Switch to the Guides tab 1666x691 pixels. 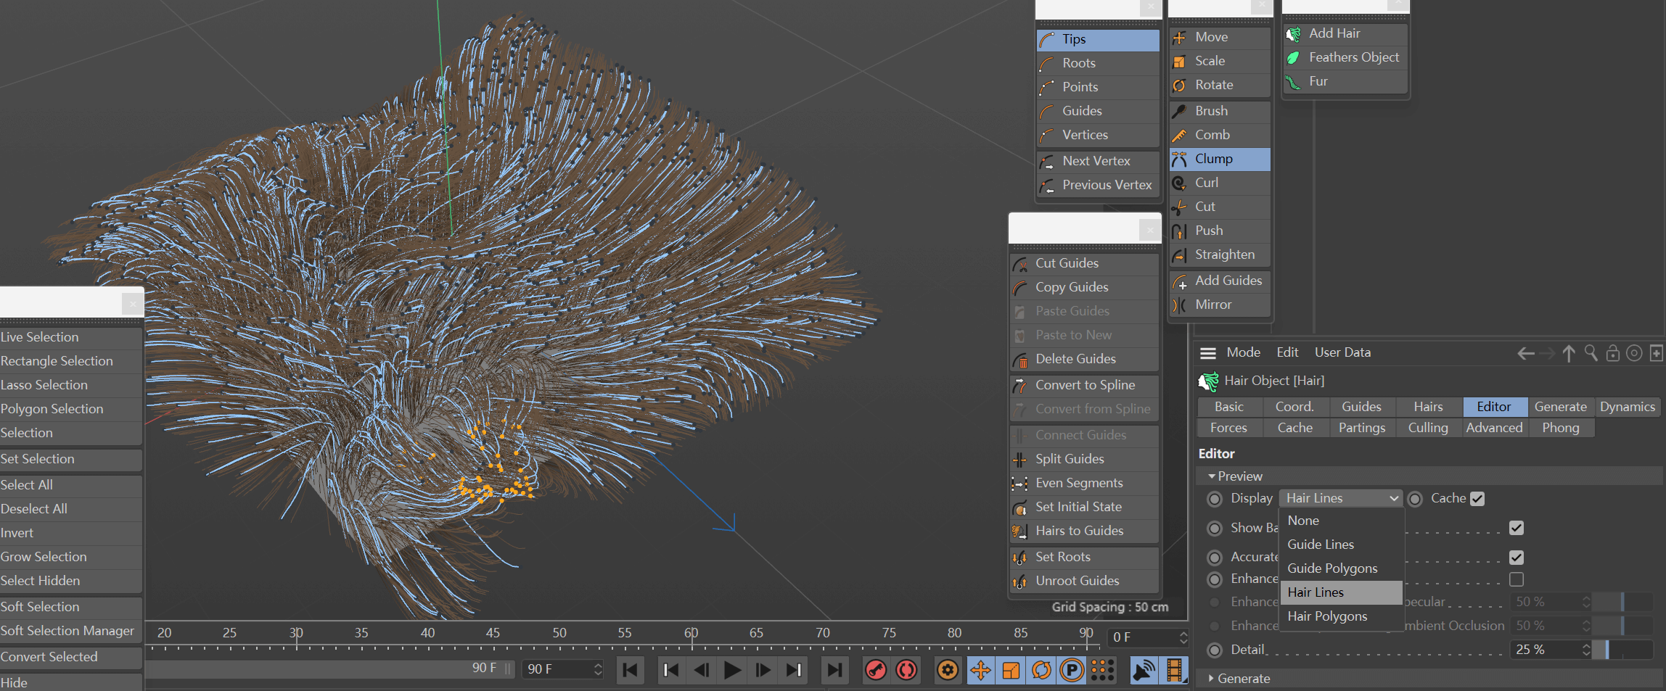pos(1361,407)
